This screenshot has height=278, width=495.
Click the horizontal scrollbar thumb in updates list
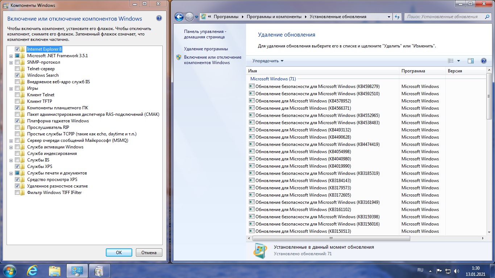pos(331,239)
